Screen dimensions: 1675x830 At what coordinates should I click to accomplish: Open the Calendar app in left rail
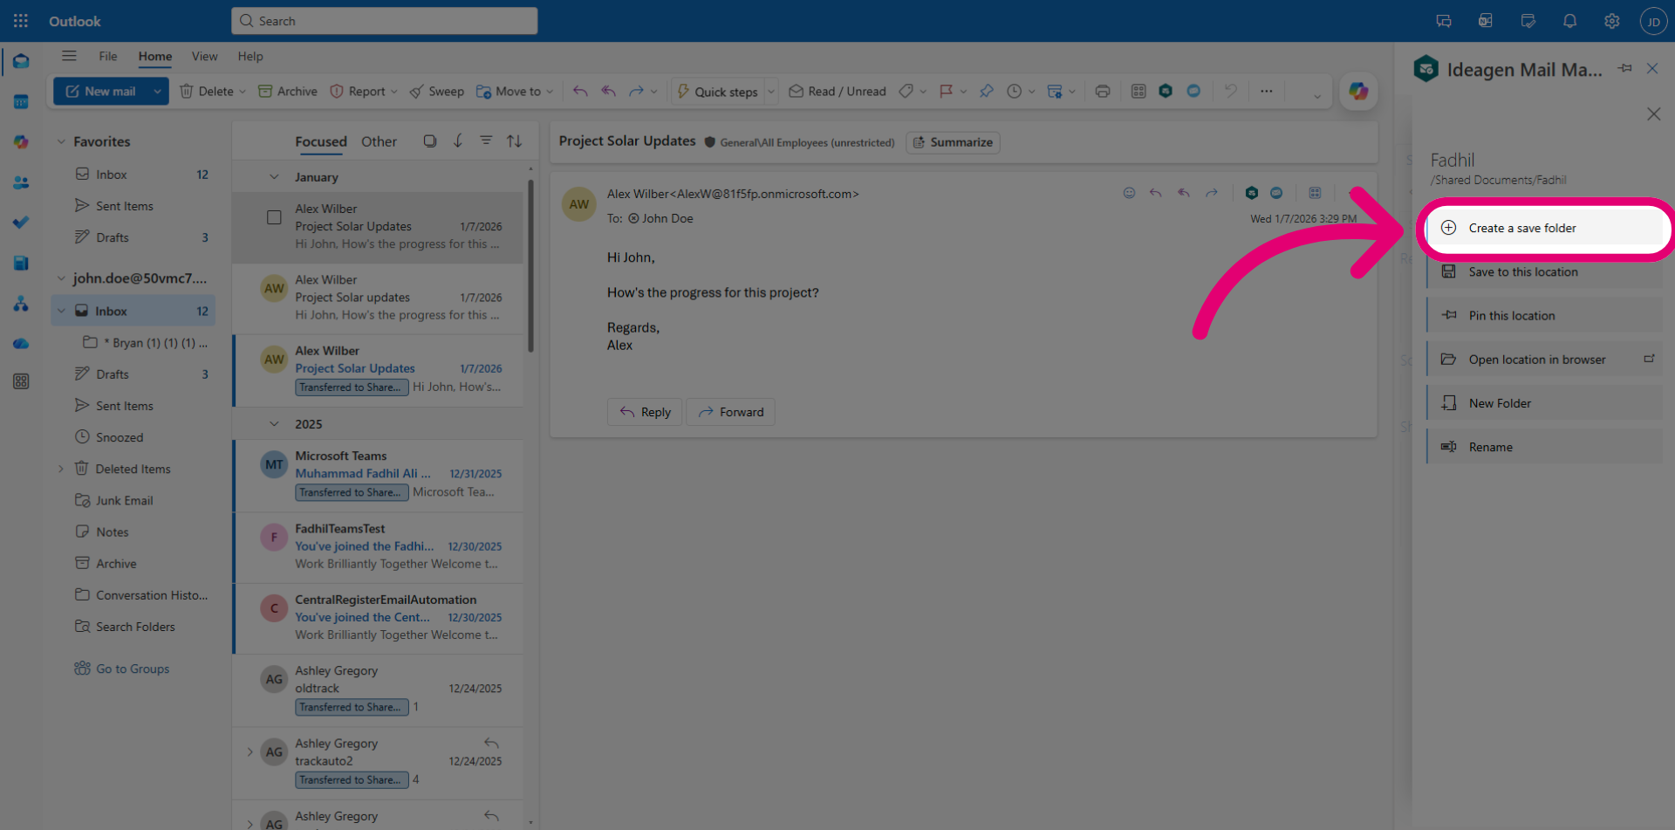tap(21, 101)
